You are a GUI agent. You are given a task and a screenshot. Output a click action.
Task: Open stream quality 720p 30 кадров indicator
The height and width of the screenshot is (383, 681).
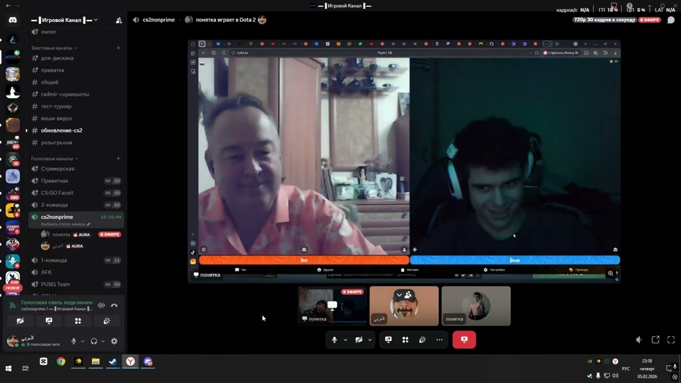coord(604,20)
